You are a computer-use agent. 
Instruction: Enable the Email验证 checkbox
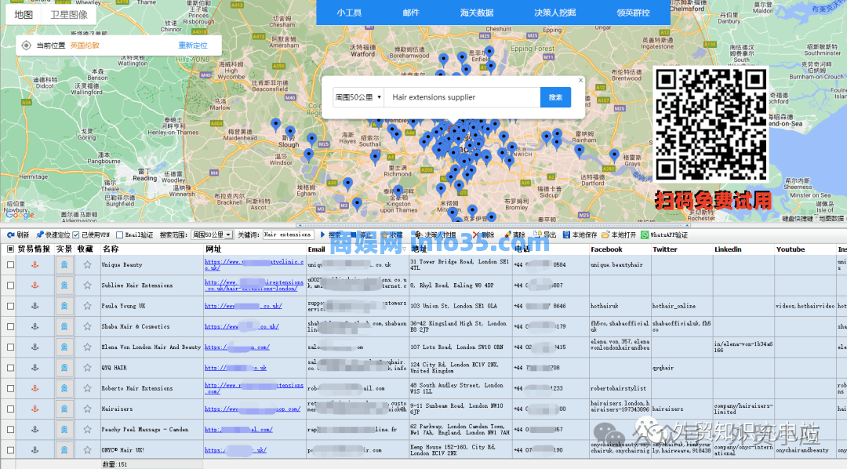[x=119, y=234]
